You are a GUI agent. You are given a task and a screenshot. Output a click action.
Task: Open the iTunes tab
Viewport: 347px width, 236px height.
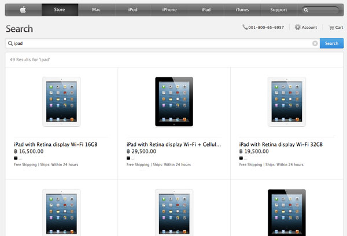[x=242, y=10]
